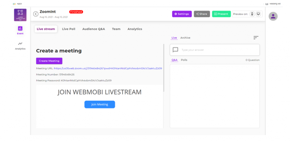The image size is (290, 142).
Task: Open the Team tab
Action: (x=116, y=29)
